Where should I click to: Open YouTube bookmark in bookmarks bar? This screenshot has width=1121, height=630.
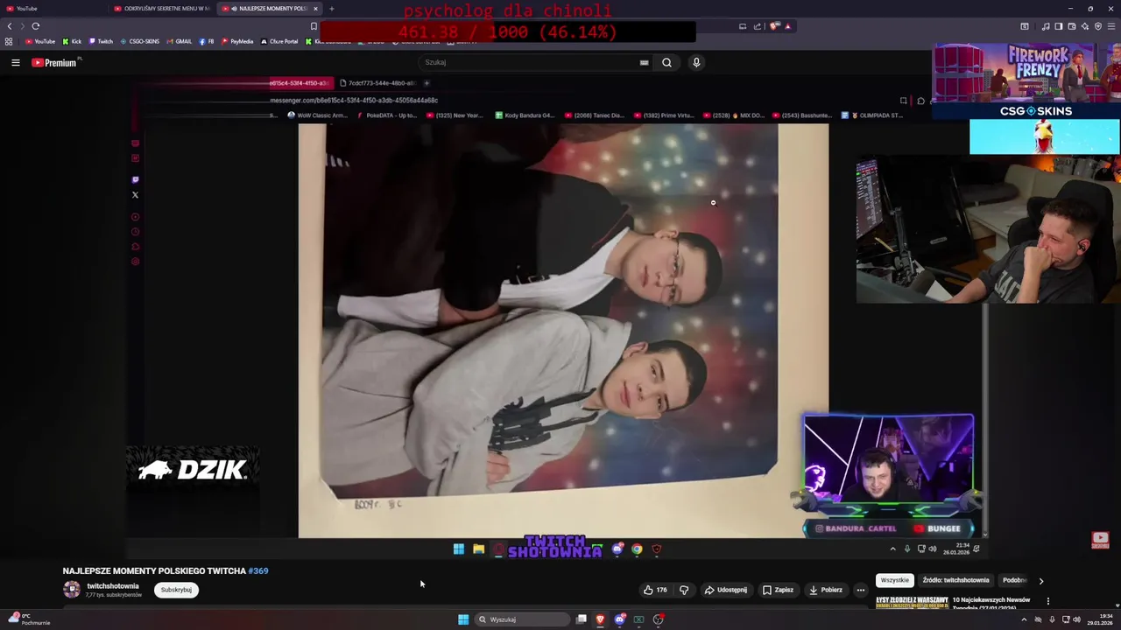tap(40, 41)
